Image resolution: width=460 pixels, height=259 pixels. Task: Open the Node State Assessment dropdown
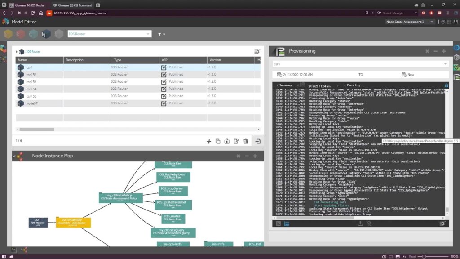(x=433, y=22)
